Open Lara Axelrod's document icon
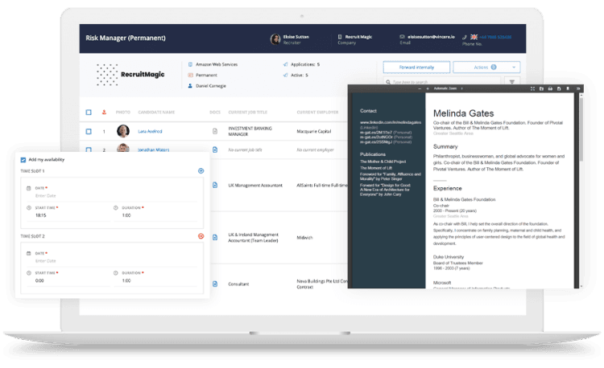 coord(215,130)
